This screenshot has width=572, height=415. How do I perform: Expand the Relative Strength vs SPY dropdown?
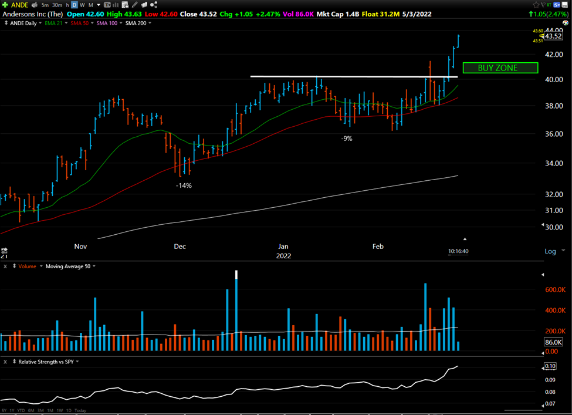[77, 362]
